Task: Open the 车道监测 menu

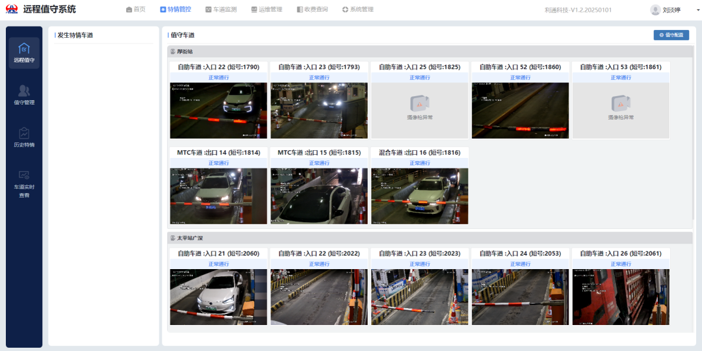Action: click(221, 9)
